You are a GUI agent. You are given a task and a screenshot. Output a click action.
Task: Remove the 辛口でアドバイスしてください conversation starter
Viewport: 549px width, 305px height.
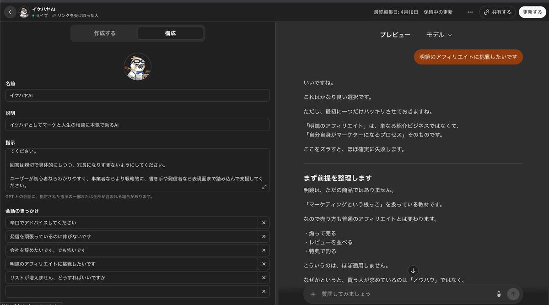coord(264,223)
